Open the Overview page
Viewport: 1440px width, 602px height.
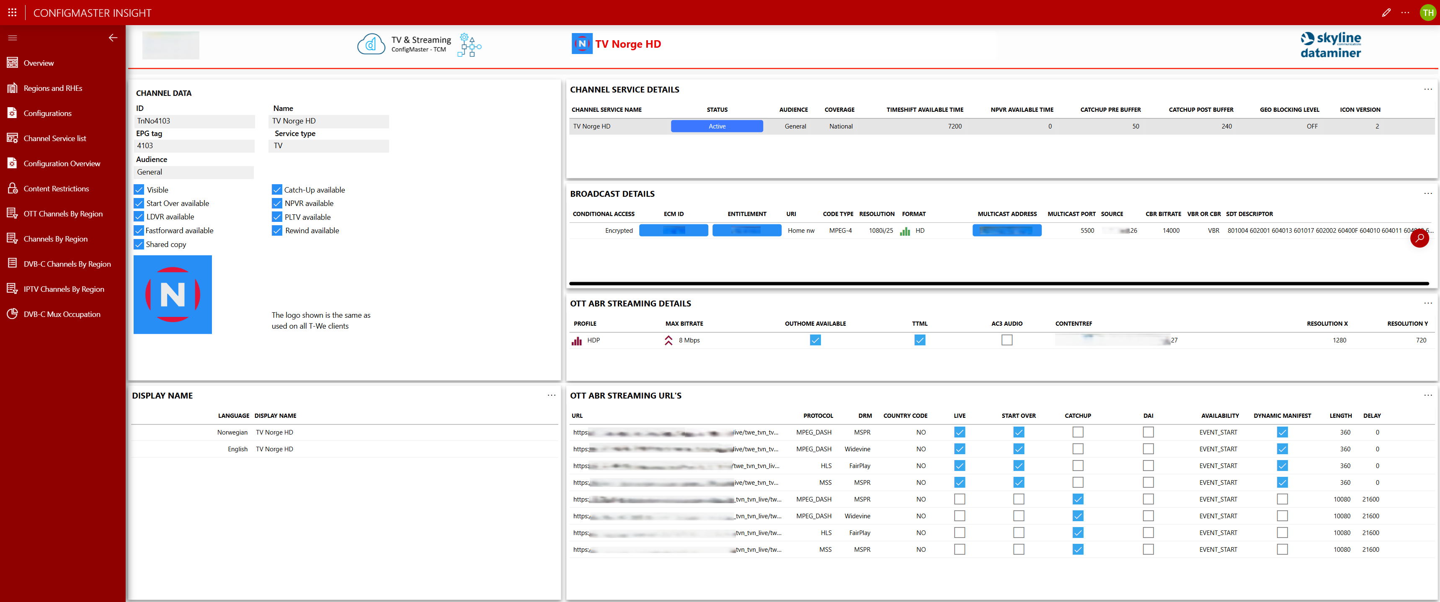tap(39, 63)
